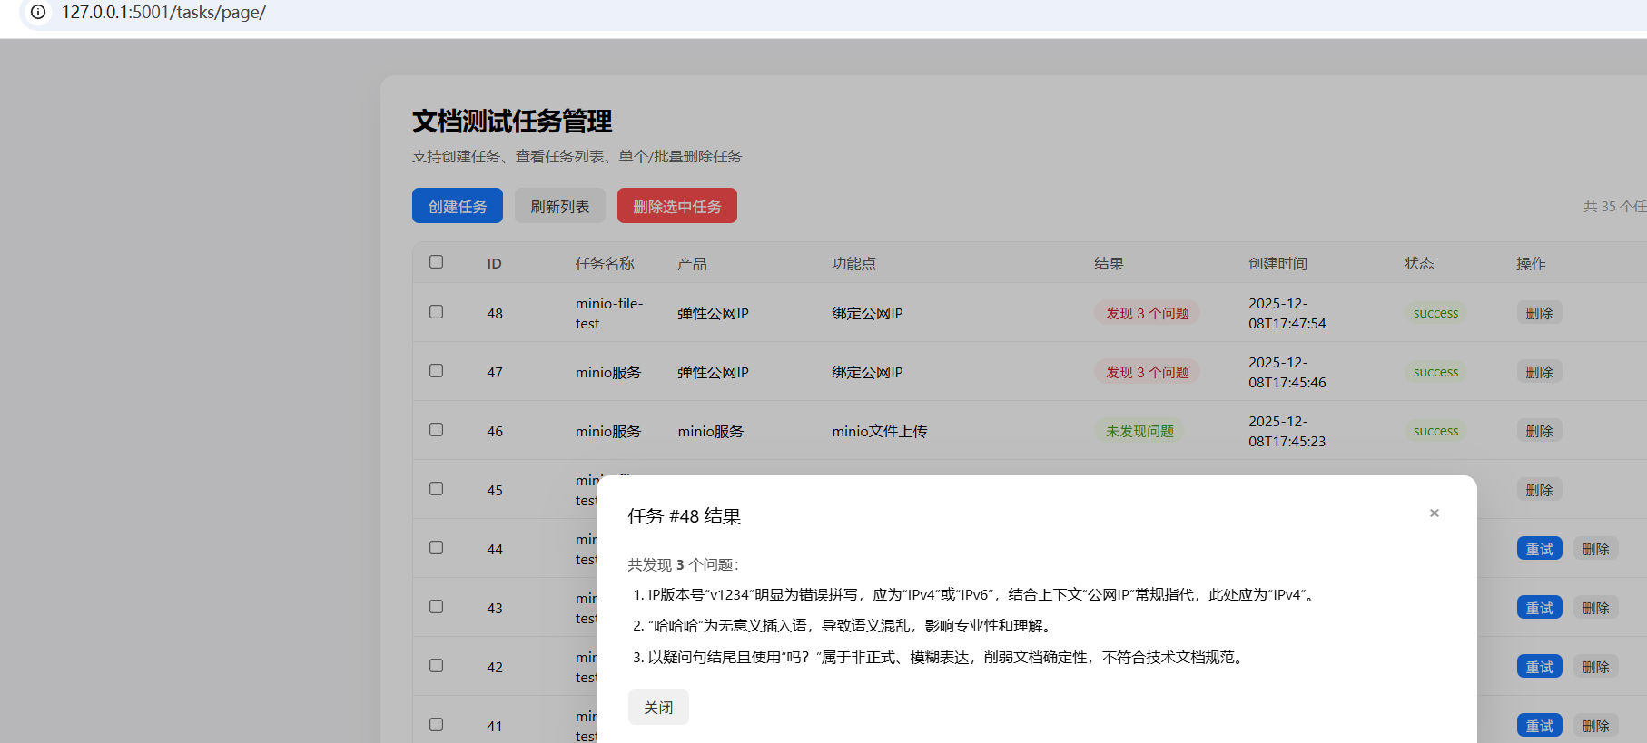Retry task 43 with the 重试 button
1647x743 pixels.
point(1539,608)
